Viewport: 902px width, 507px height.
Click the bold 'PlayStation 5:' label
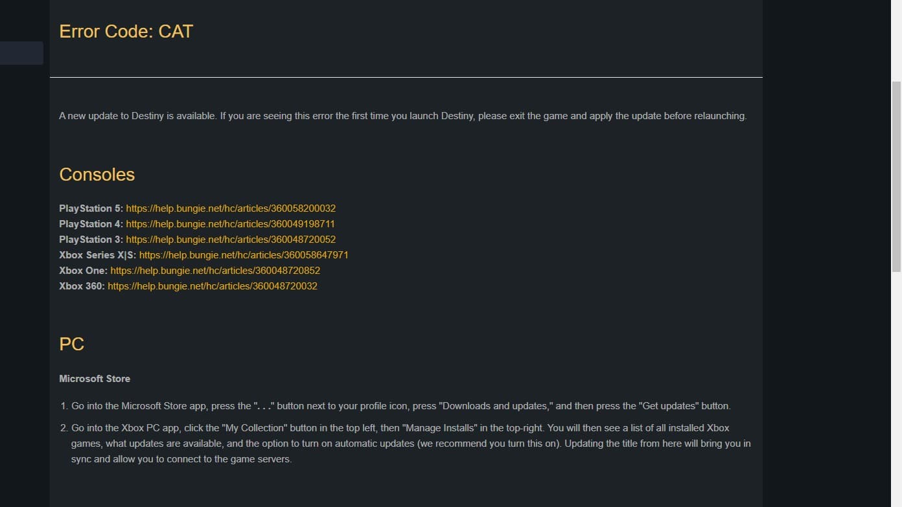click(91, 208)
